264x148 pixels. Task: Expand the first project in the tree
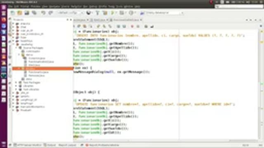click(14, 24)
